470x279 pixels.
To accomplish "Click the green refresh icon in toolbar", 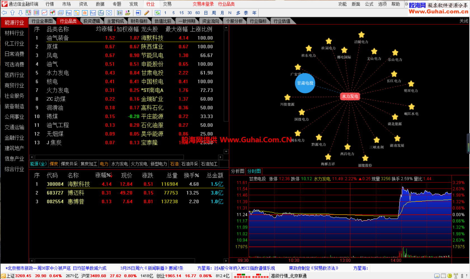I will click(x=158, y=13).
